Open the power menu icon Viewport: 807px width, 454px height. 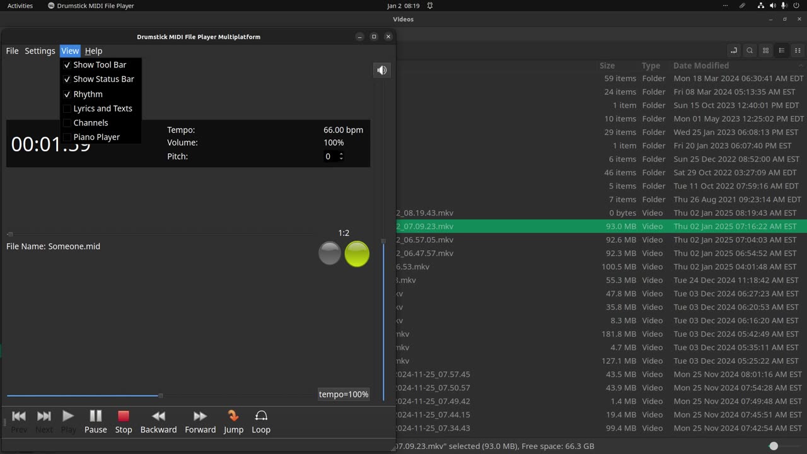point(796,6)
